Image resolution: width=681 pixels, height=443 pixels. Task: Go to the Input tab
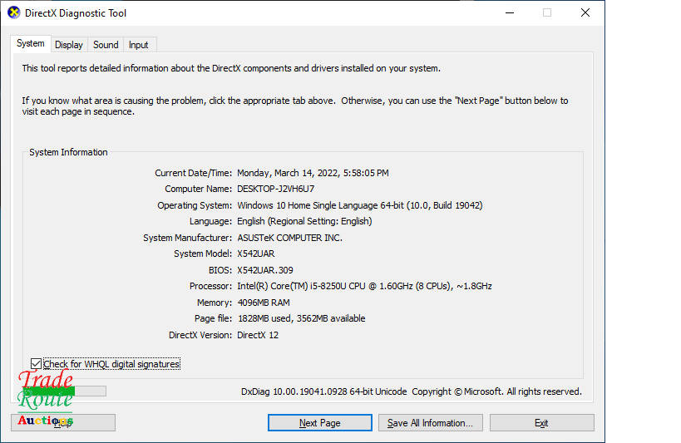[x=139, y=45]
